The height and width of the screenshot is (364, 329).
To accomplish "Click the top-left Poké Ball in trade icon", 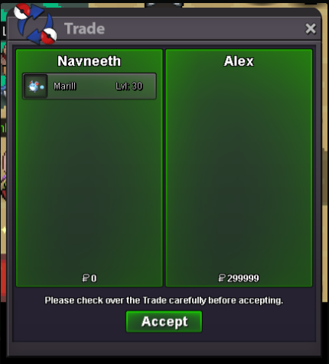I will tap(22, 11).
